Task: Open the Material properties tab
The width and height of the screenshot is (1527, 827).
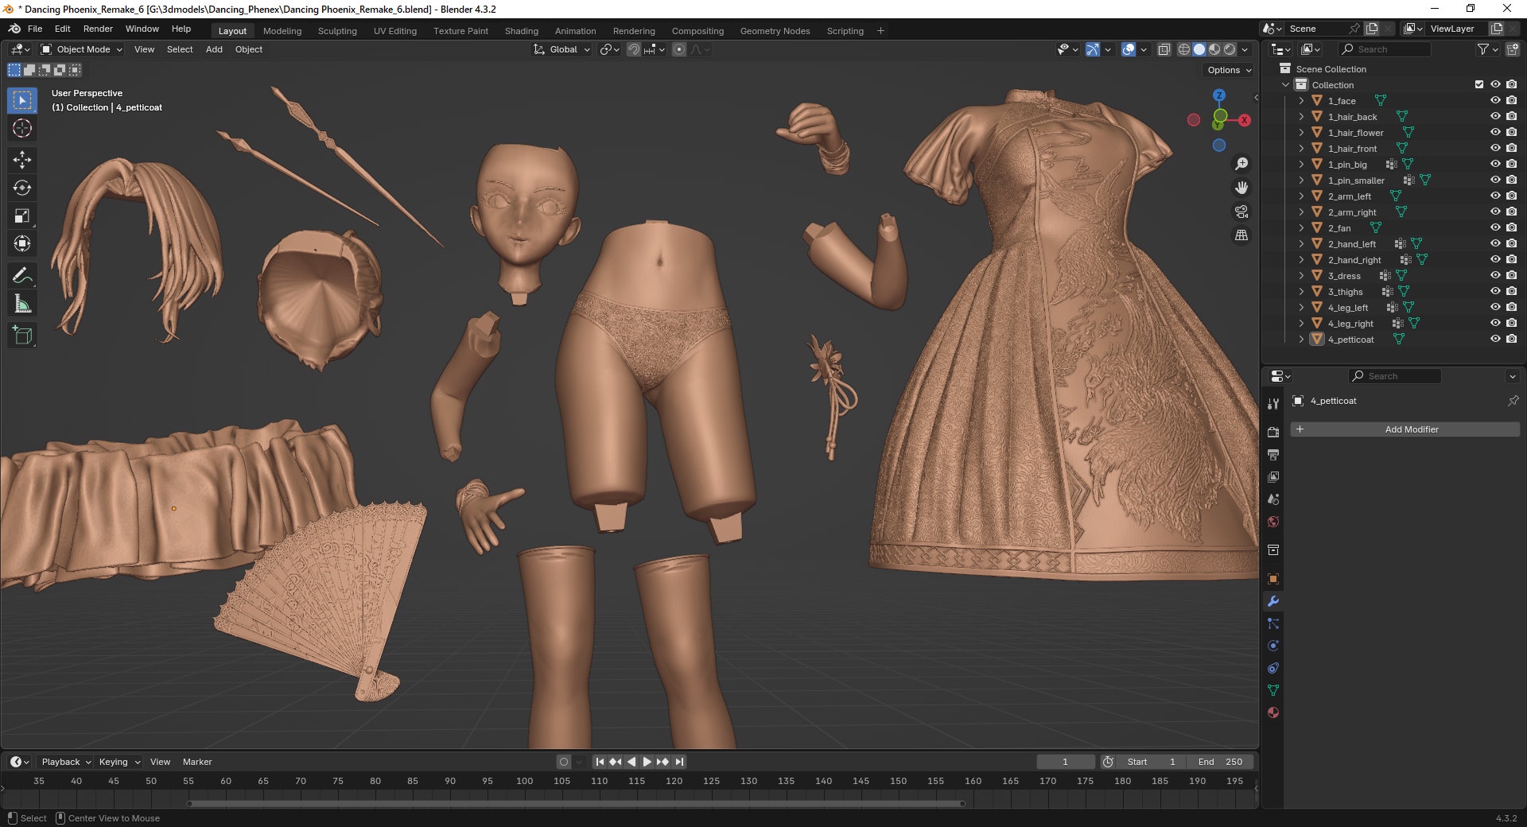Action: (1273, 712)
